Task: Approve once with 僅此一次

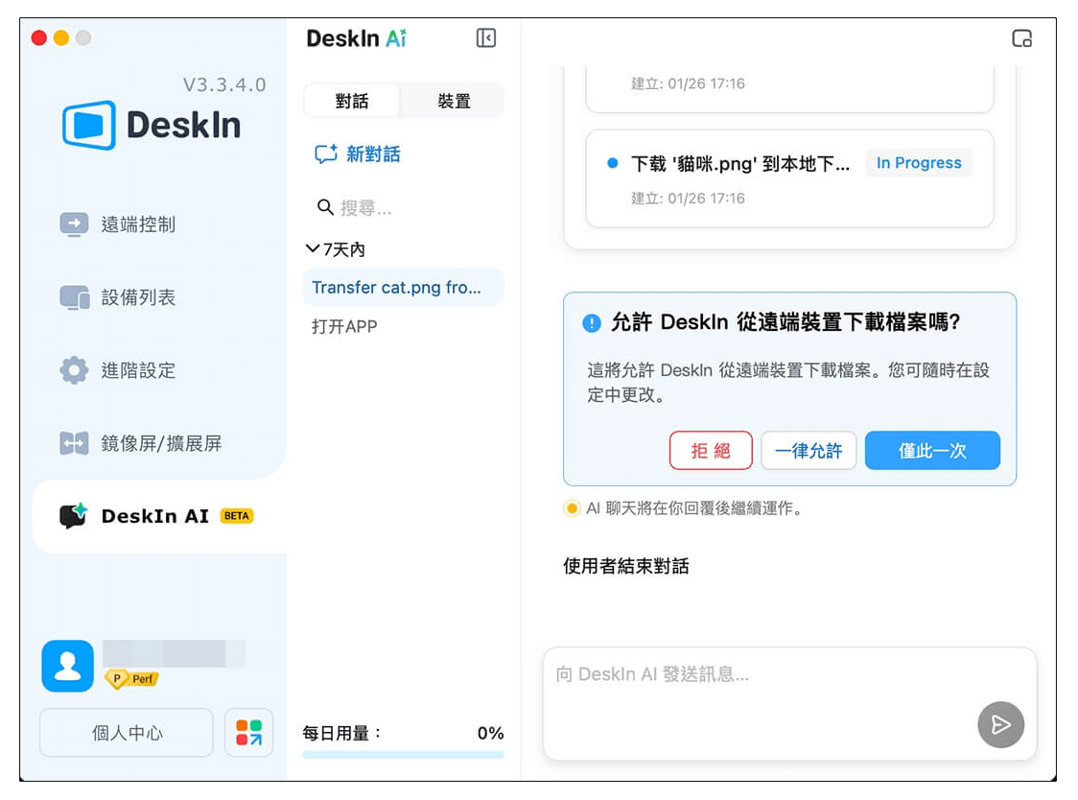Action: click(x=932, y=450)
